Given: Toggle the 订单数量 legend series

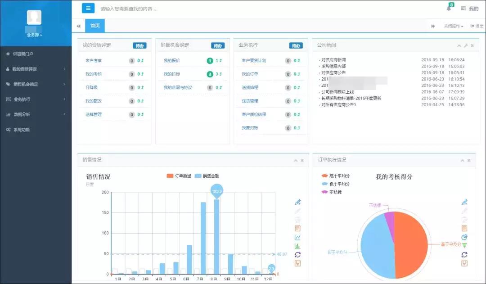Looking at the screenshot, I should 179,176.
